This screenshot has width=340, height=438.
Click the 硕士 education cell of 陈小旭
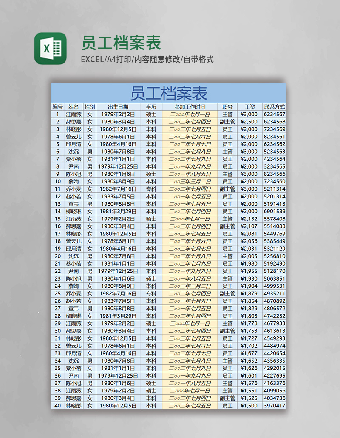coord(150,175)
